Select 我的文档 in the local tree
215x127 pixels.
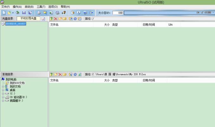[x=15, y=86]
